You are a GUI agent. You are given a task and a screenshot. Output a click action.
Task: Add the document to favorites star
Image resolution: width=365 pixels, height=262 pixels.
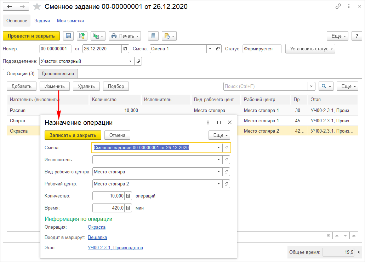click(x=36, y=7)
